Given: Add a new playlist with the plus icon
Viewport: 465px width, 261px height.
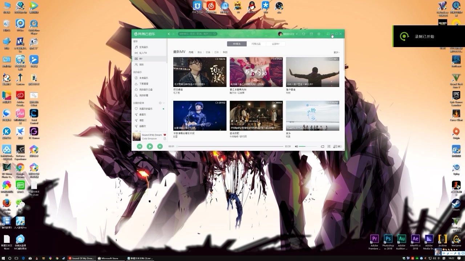Looking at the screenshot, I should coord(160,103).
